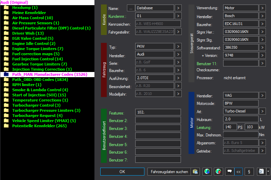Image resolution: width=271 pixels, height=180 pixels.
Task: Open the Kundennr. arrow button
Action: (178, 16)
